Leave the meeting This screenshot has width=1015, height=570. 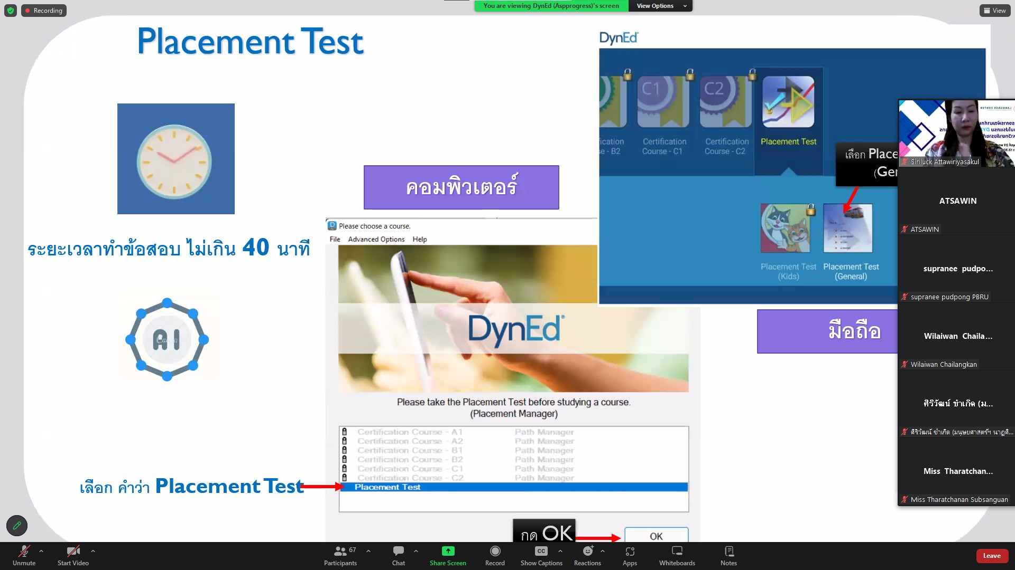pyautogui.click(x=992, y=556)
